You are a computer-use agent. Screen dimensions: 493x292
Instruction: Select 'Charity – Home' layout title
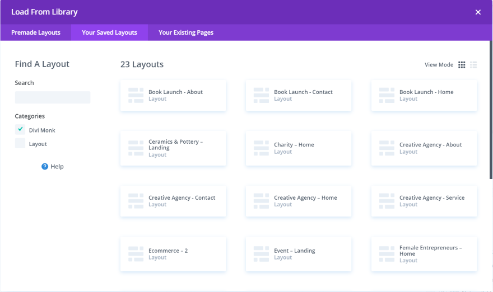(294, 145)
